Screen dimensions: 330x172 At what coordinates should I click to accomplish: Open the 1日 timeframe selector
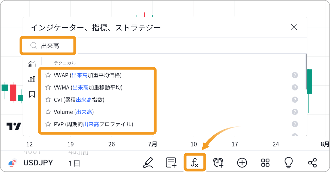(74, 163)
